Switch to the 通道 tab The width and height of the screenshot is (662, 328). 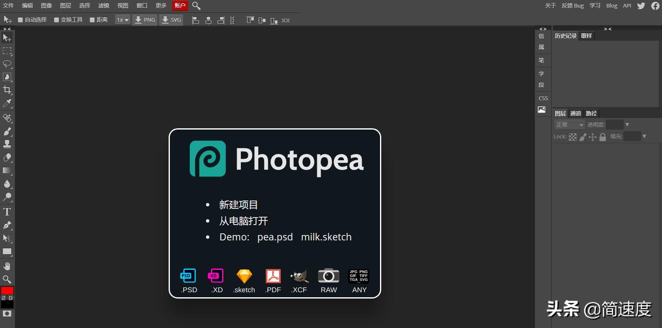(x=576, y=113)
